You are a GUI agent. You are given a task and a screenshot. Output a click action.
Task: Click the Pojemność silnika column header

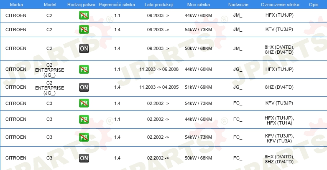tap(117, 5)
